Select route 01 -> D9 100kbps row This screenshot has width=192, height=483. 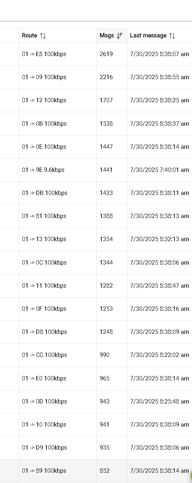[x=96, y=448]
